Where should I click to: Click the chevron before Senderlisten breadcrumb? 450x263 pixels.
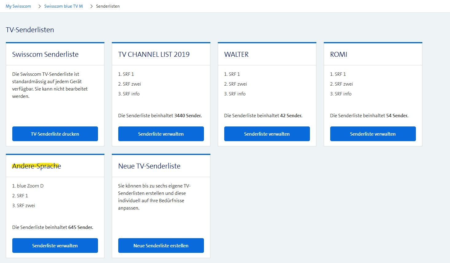[91, 6]
